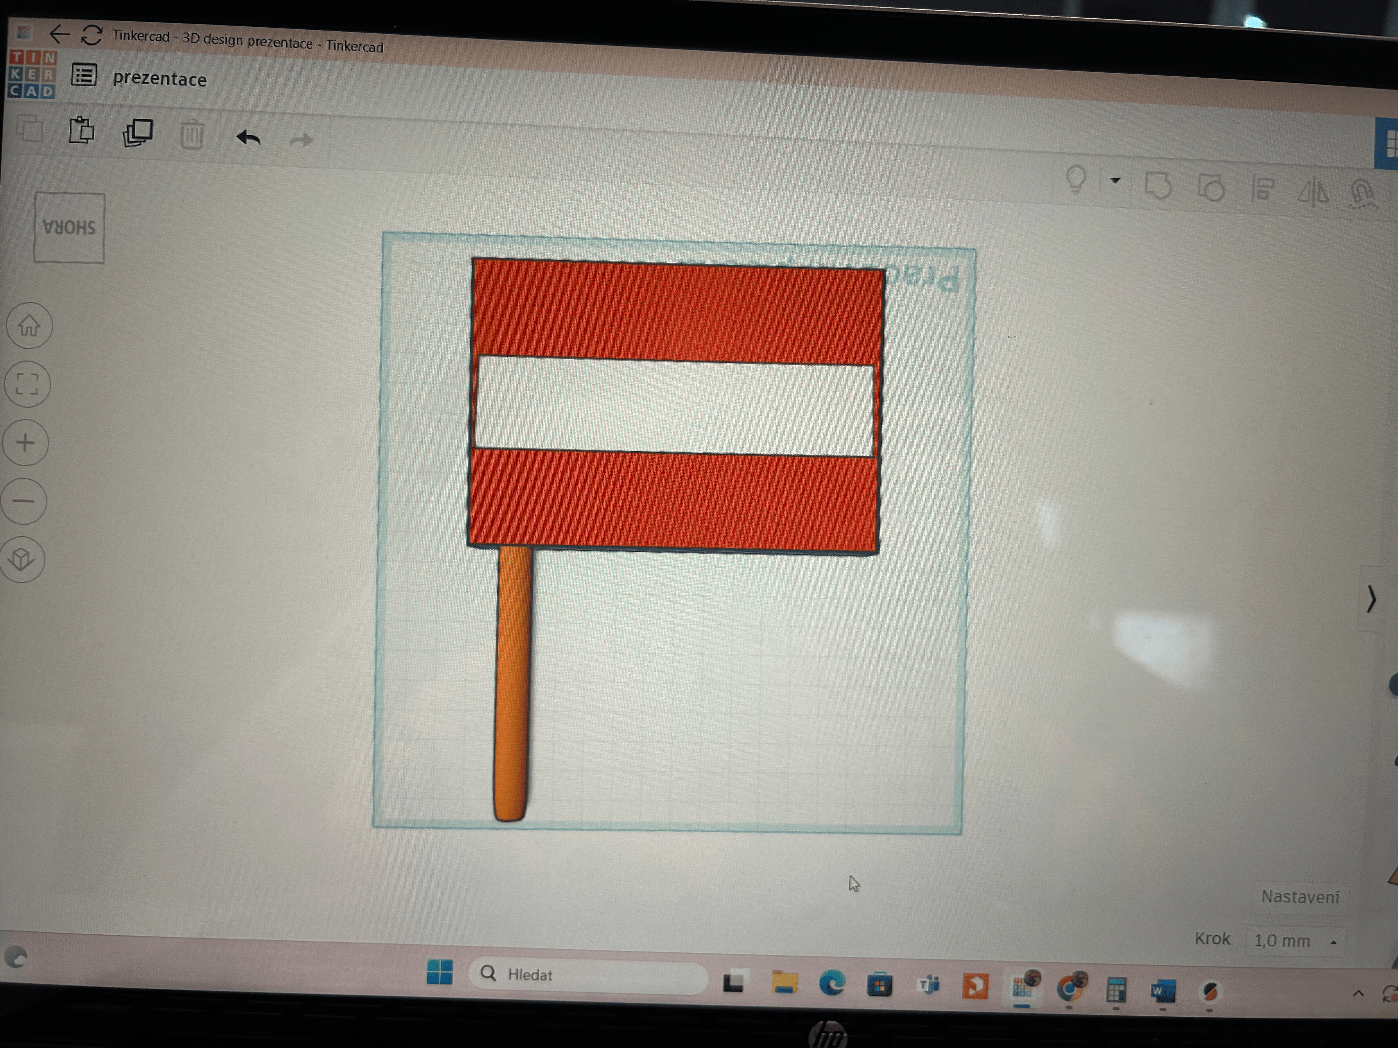Click the SHORA view cube
1398x1048 pixels.
tap(70, 228)
